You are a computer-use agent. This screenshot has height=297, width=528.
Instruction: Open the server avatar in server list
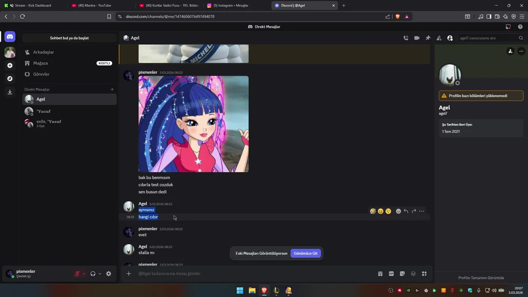point(10,52)
